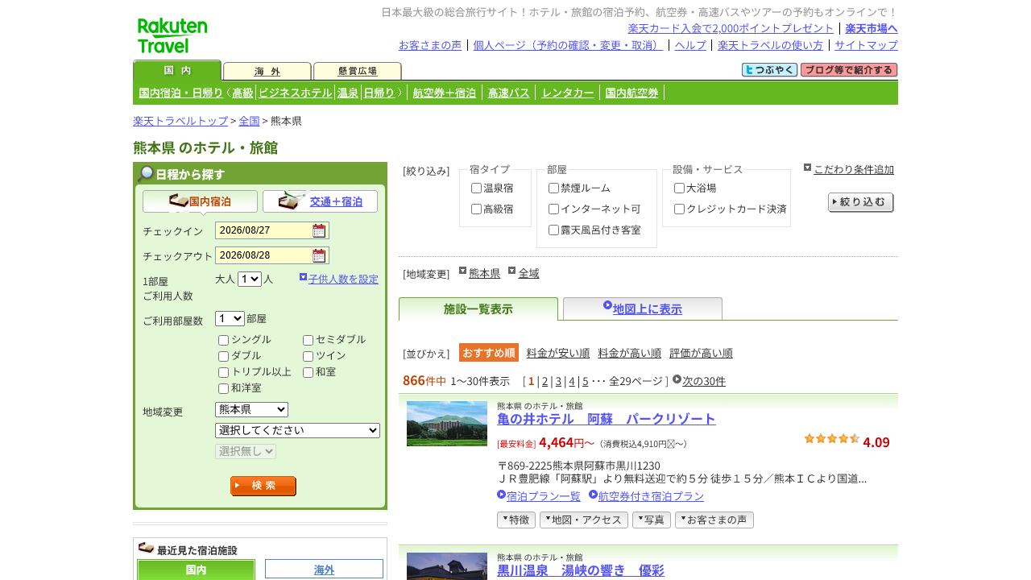Click the orange 検索 search button
This screenshot has width=1031, height=580.
pyautogui.click(x=263, y=486)
